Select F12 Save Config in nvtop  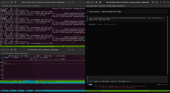pos(38,91)
